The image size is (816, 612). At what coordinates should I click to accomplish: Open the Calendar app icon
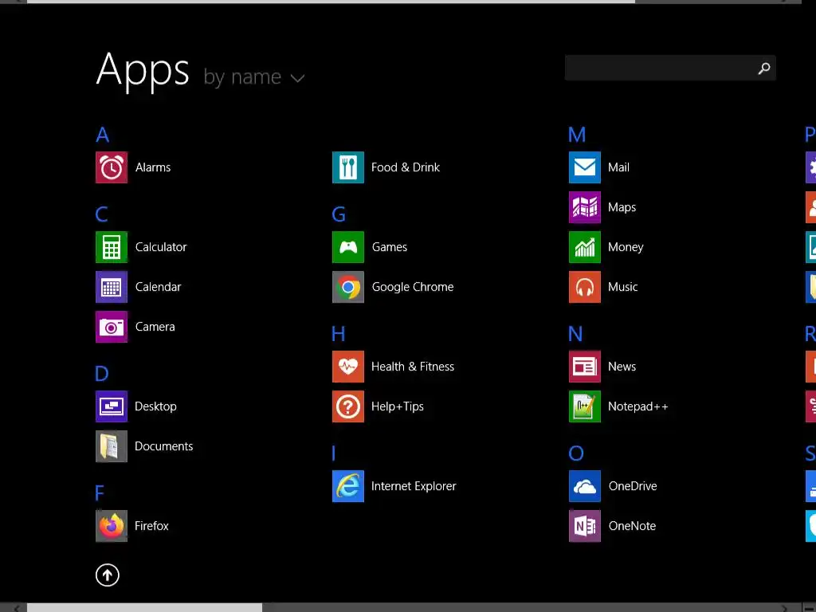112,287
